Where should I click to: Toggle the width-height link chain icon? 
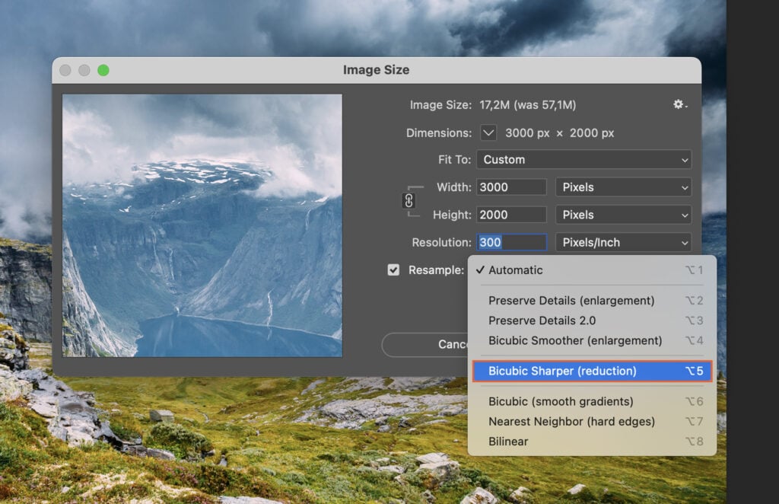[409, 200]
